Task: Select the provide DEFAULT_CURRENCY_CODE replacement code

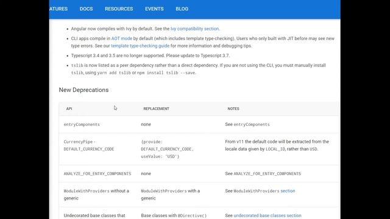Action: coord(167,149)
